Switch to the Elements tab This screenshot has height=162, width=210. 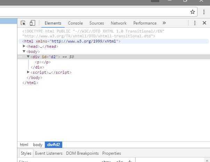click(x=53, y=23)
